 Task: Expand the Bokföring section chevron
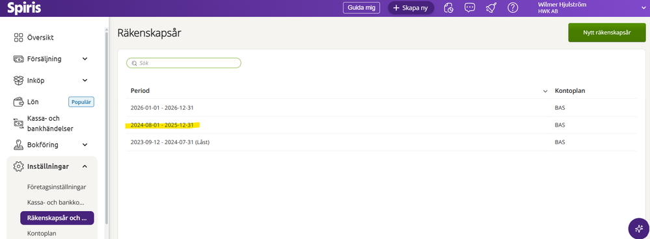[85, 145]
